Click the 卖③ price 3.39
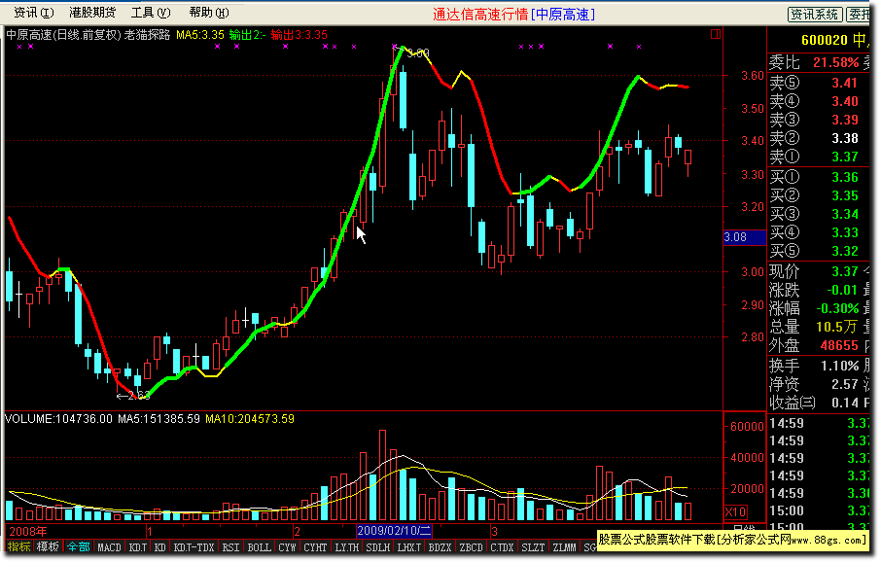 (844, 120)
